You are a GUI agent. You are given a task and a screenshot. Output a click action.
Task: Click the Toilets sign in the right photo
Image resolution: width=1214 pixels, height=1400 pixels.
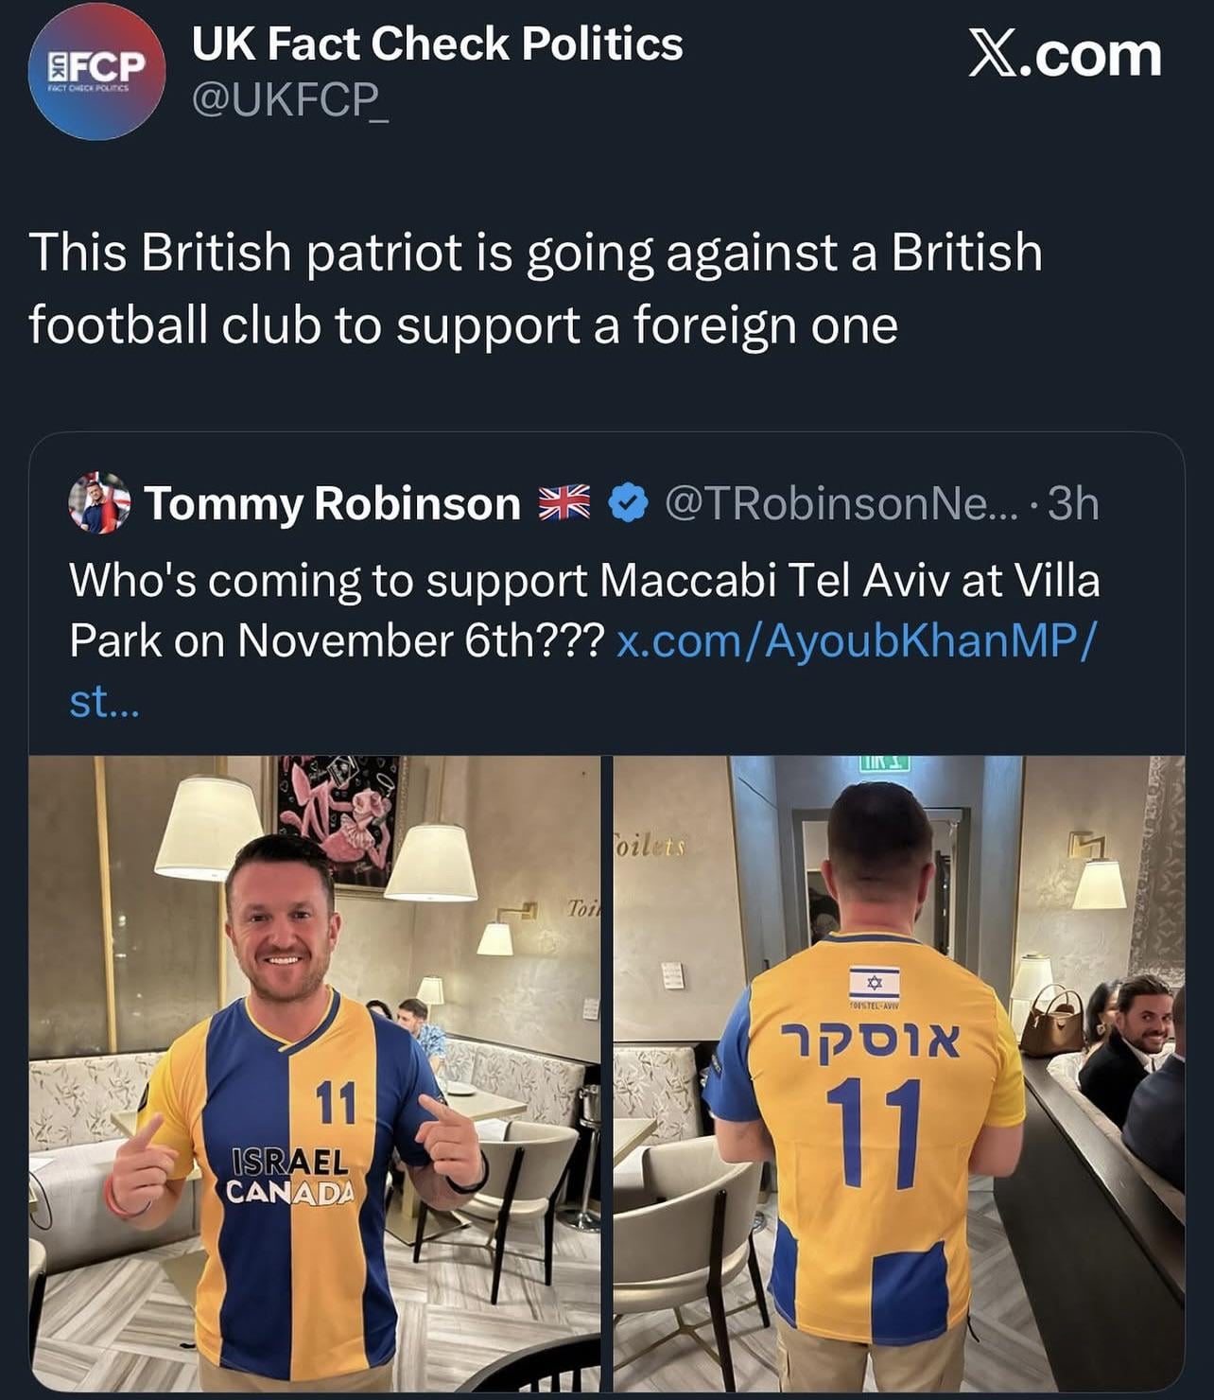(650, 846)
